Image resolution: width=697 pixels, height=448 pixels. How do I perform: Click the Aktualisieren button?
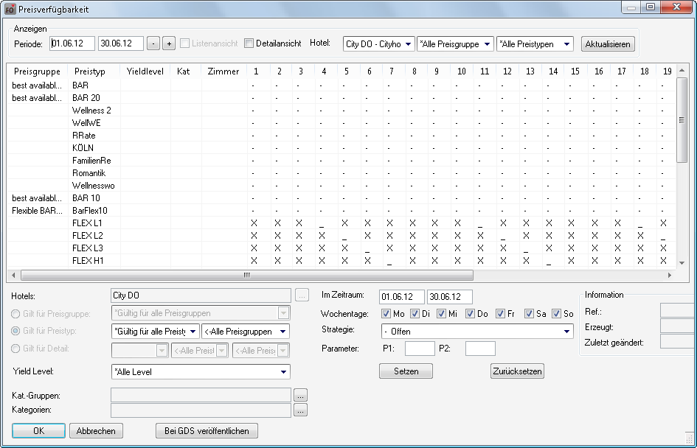608,44
